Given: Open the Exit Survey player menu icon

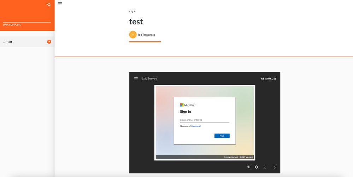Looking at the screenshot, I should click(x=136, y=78).
